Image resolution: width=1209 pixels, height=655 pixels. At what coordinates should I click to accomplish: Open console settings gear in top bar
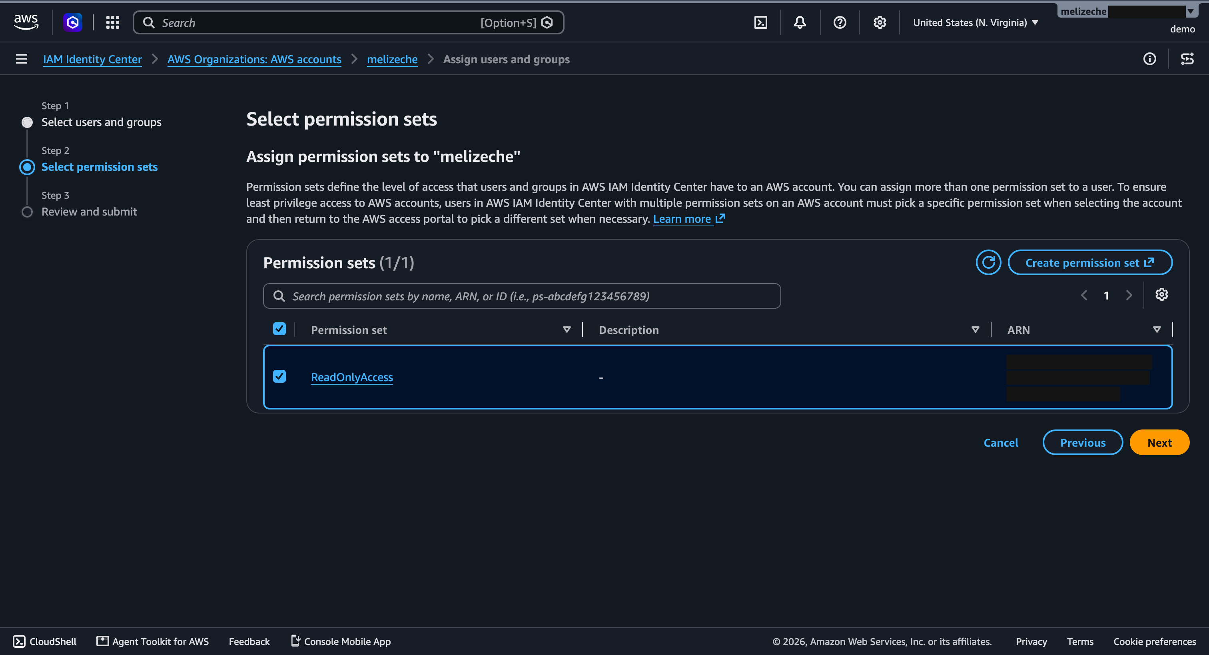click(x=880, y=22)
